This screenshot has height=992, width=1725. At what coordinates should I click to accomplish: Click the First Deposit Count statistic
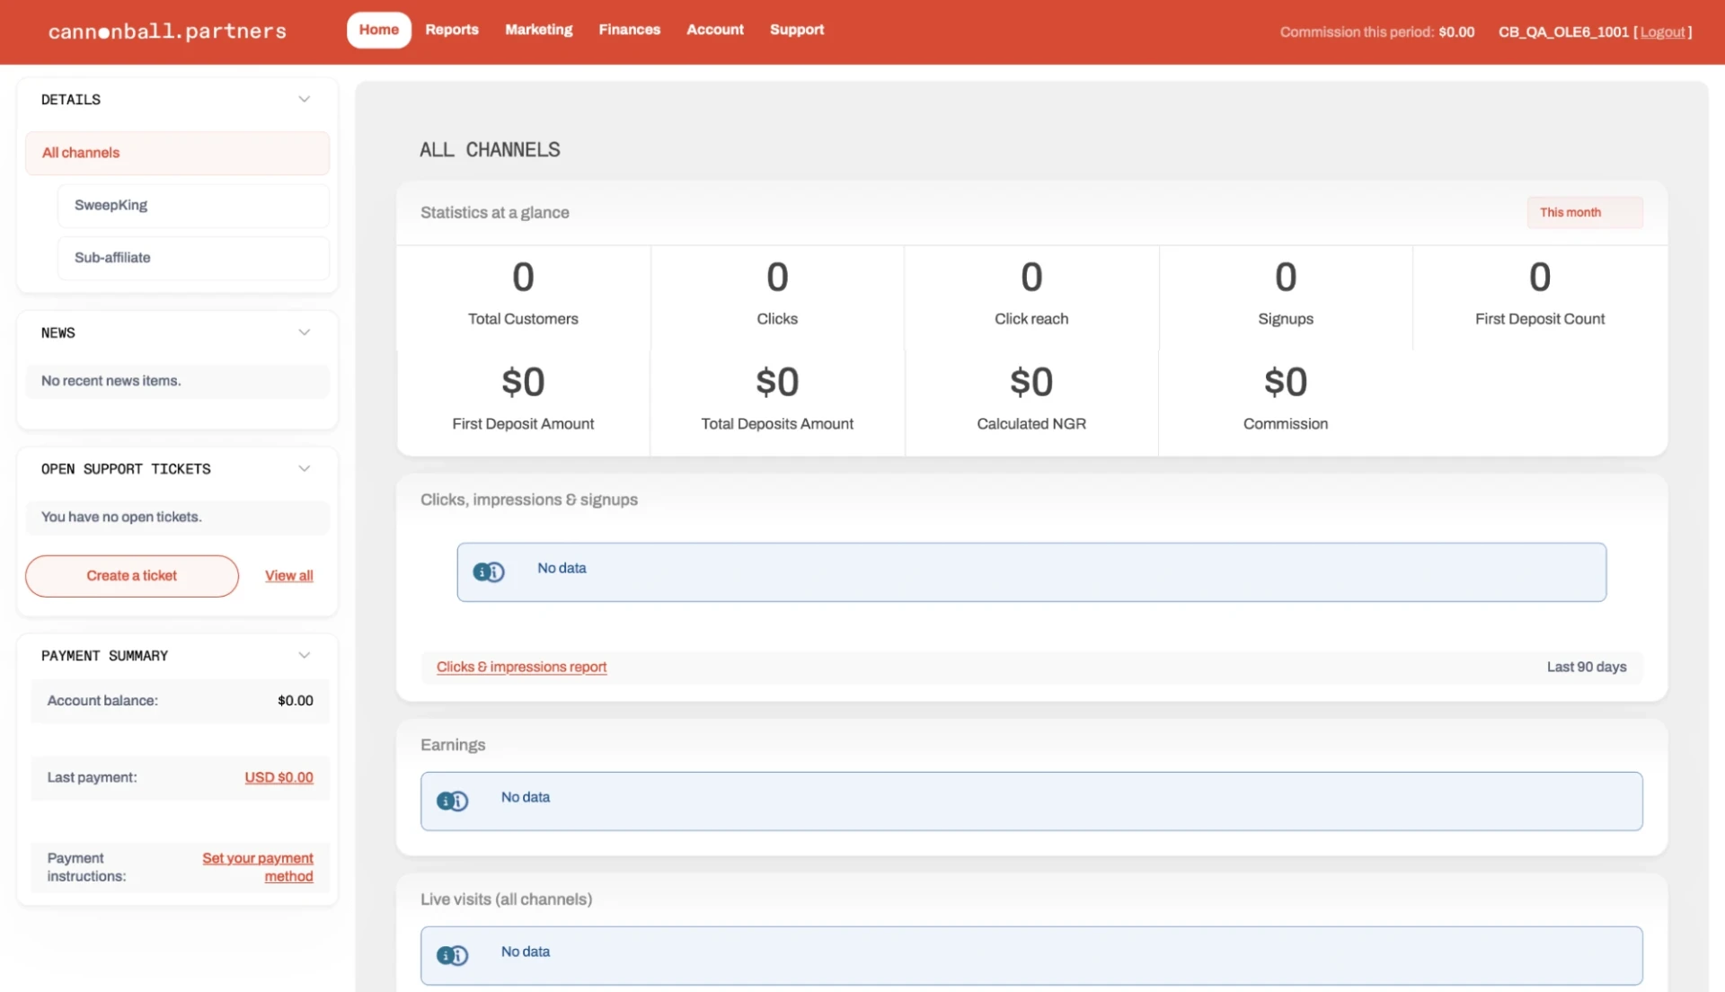pyautogui.click(x=1540, y=297)
